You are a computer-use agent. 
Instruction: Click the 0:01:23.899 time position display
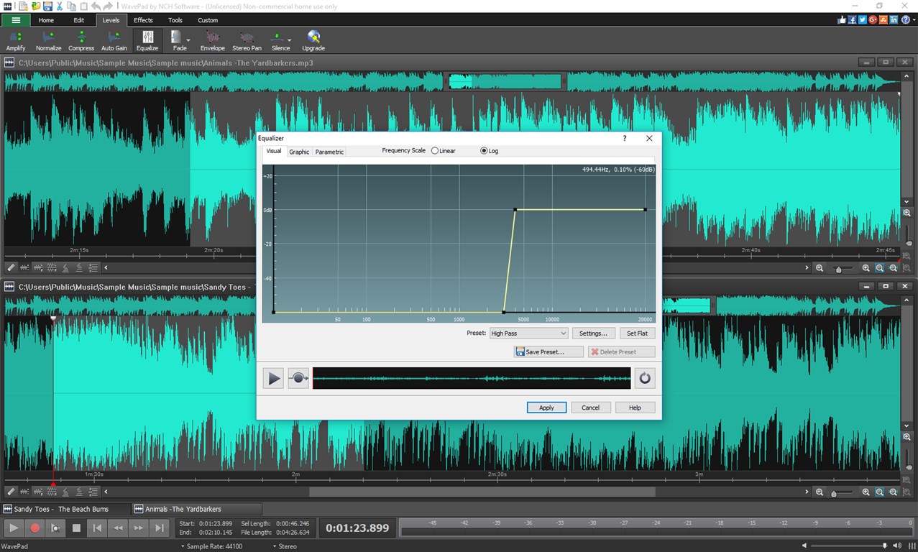point(357,528)
